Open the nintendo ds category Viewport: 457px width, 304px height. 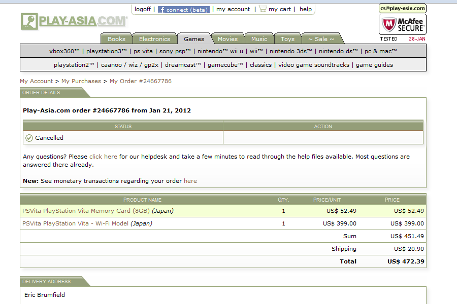point(338,51)
